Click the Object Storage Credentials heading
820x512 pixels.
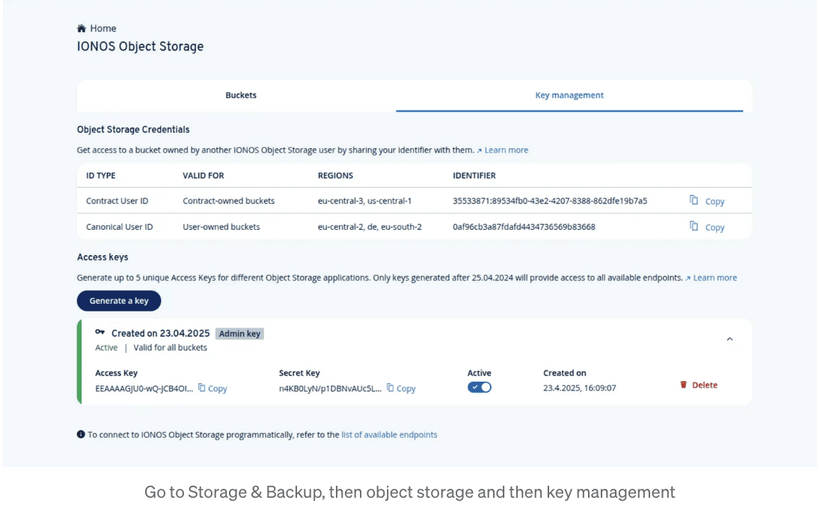133,129
